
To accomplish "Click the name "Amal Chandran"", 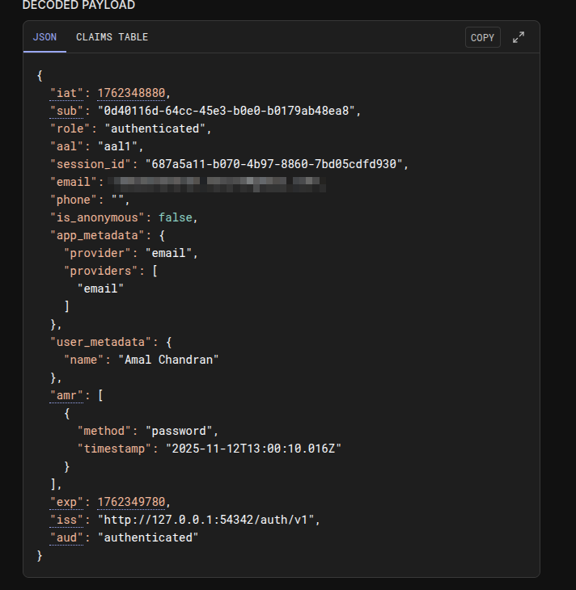I will pyautogui.click(x=168, y=360).
